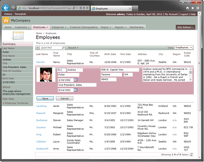Click the browser forward arrow button
The image size is (204, 162).
[x=13, y=8]
